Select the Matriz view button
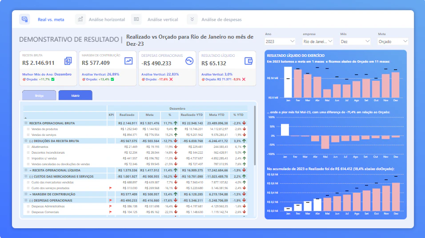This screenshot has width=425, height=238. pyautogui.click(x=75, y=95)
